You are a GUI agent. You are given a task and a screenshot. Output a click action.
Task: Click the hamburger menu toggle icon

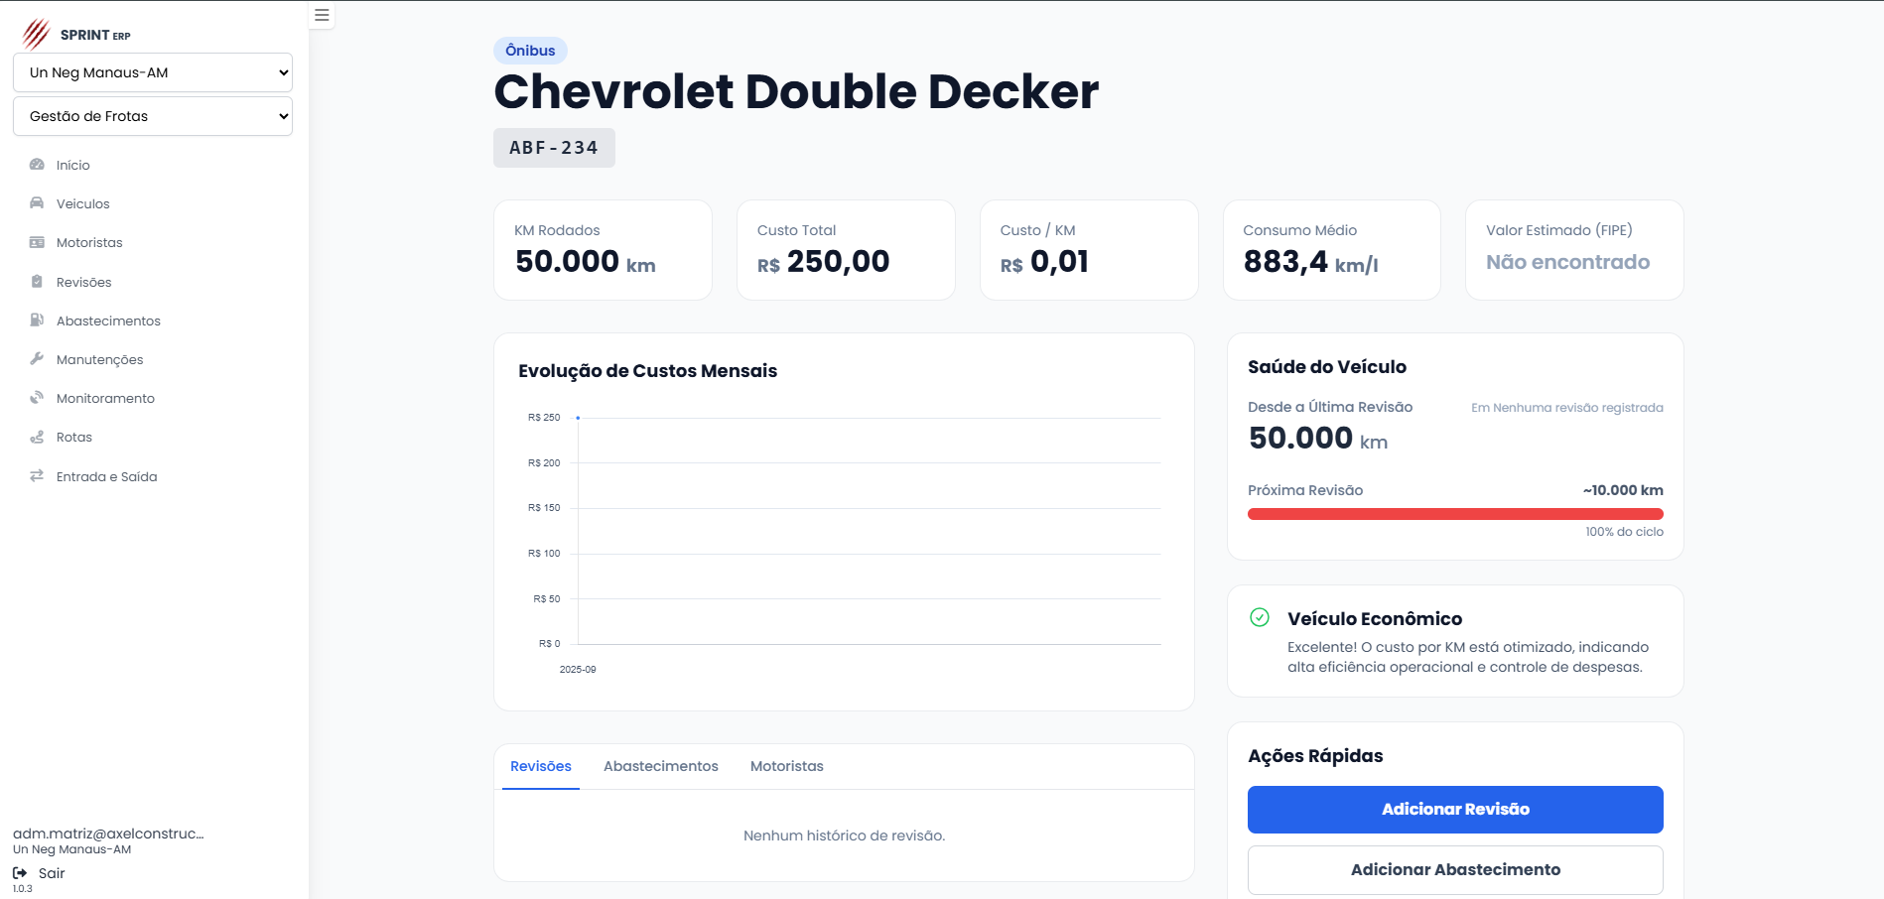click(322, 15)
